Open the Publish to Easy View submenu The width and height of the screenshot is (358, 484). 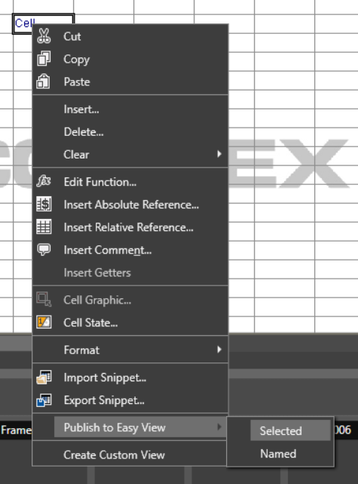140,427
